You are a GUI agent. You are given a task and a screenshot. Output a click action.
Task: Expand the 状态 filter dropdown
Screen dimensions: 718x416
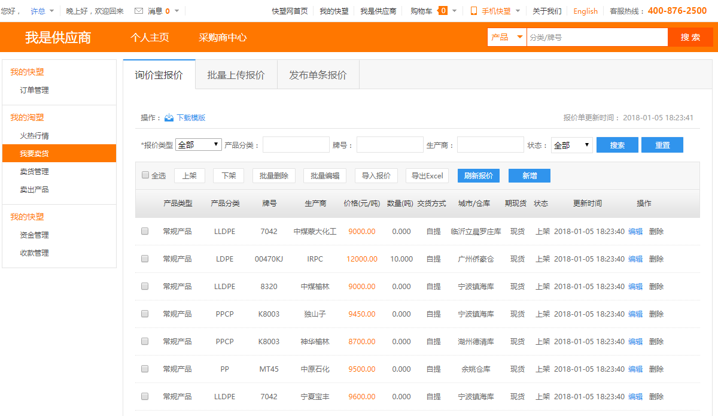point(571,145)
